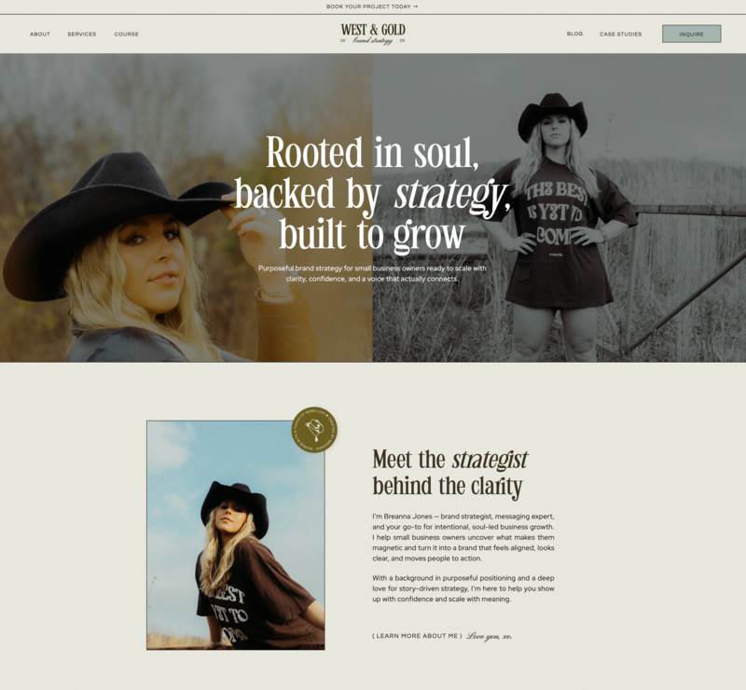Screen dimensions: 746x690
Task: Click the 'Rooted in soul' hero headline
Action: 372,193
